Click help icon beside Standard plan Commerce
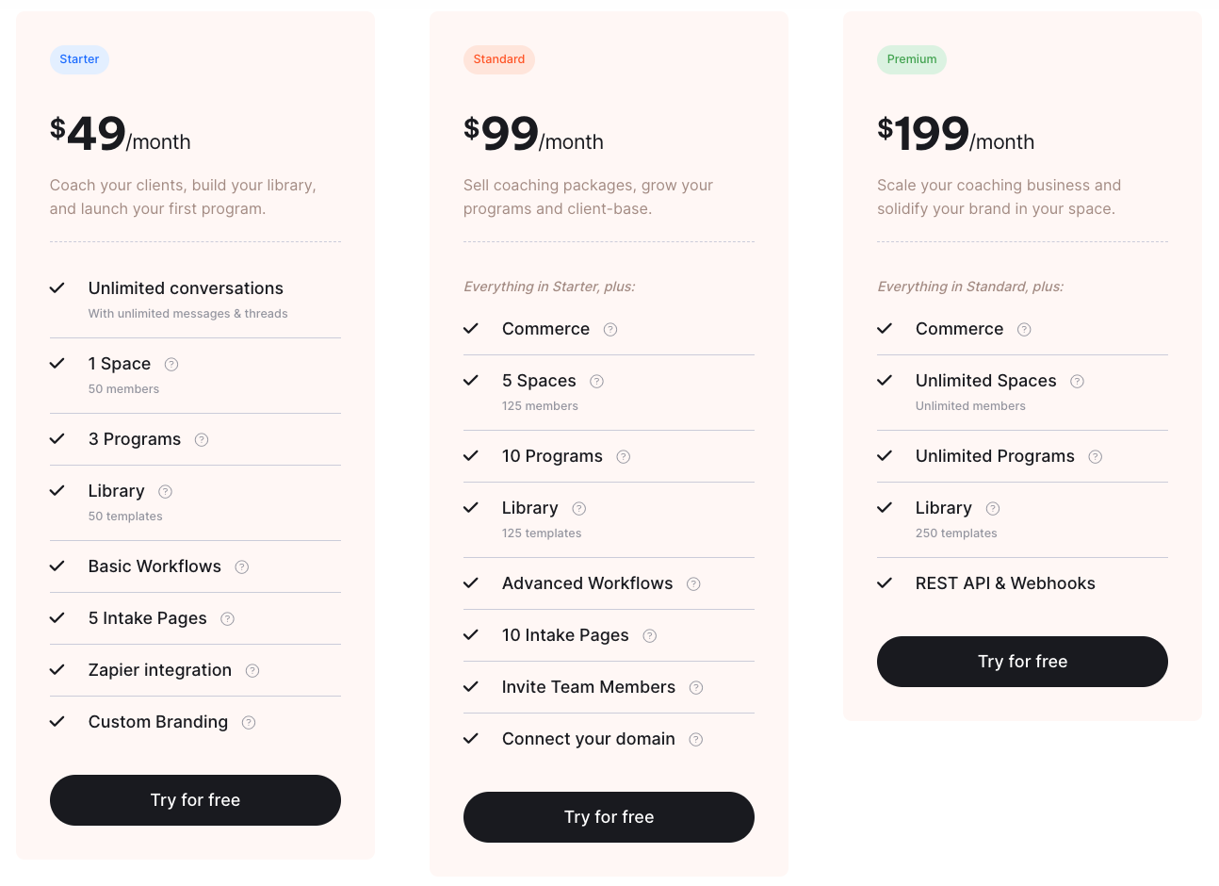The image size is (1219, 886). pos(610,330)
